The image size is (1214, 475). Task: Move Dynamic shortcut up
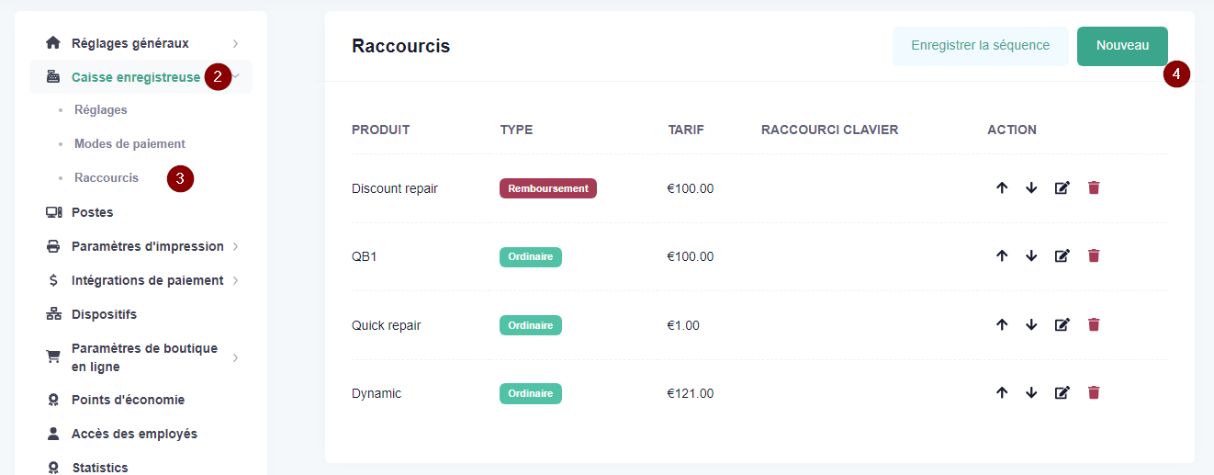click(x=1002, y=392)
